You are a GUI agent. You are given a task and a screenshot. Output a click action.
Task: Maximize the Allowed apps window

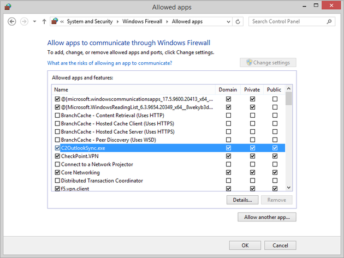[x=316, y=5]
